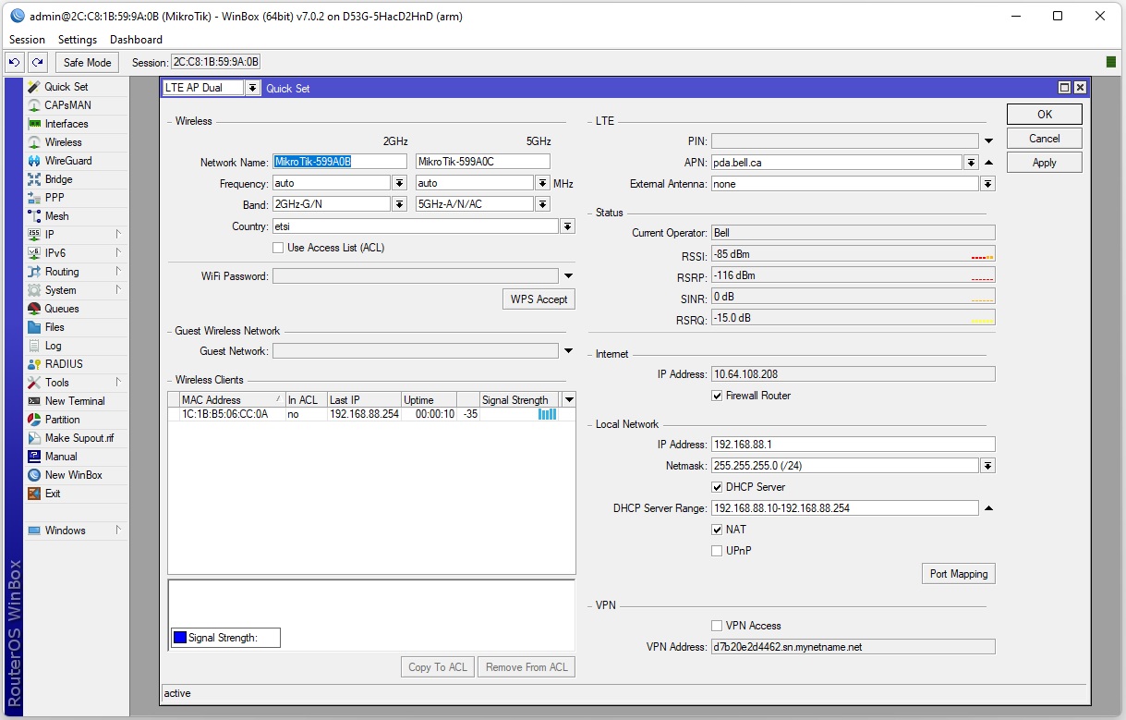Toggle the Firewall Router checkbox
This screenshot has width=1126, height=720.
coord(717,396)
